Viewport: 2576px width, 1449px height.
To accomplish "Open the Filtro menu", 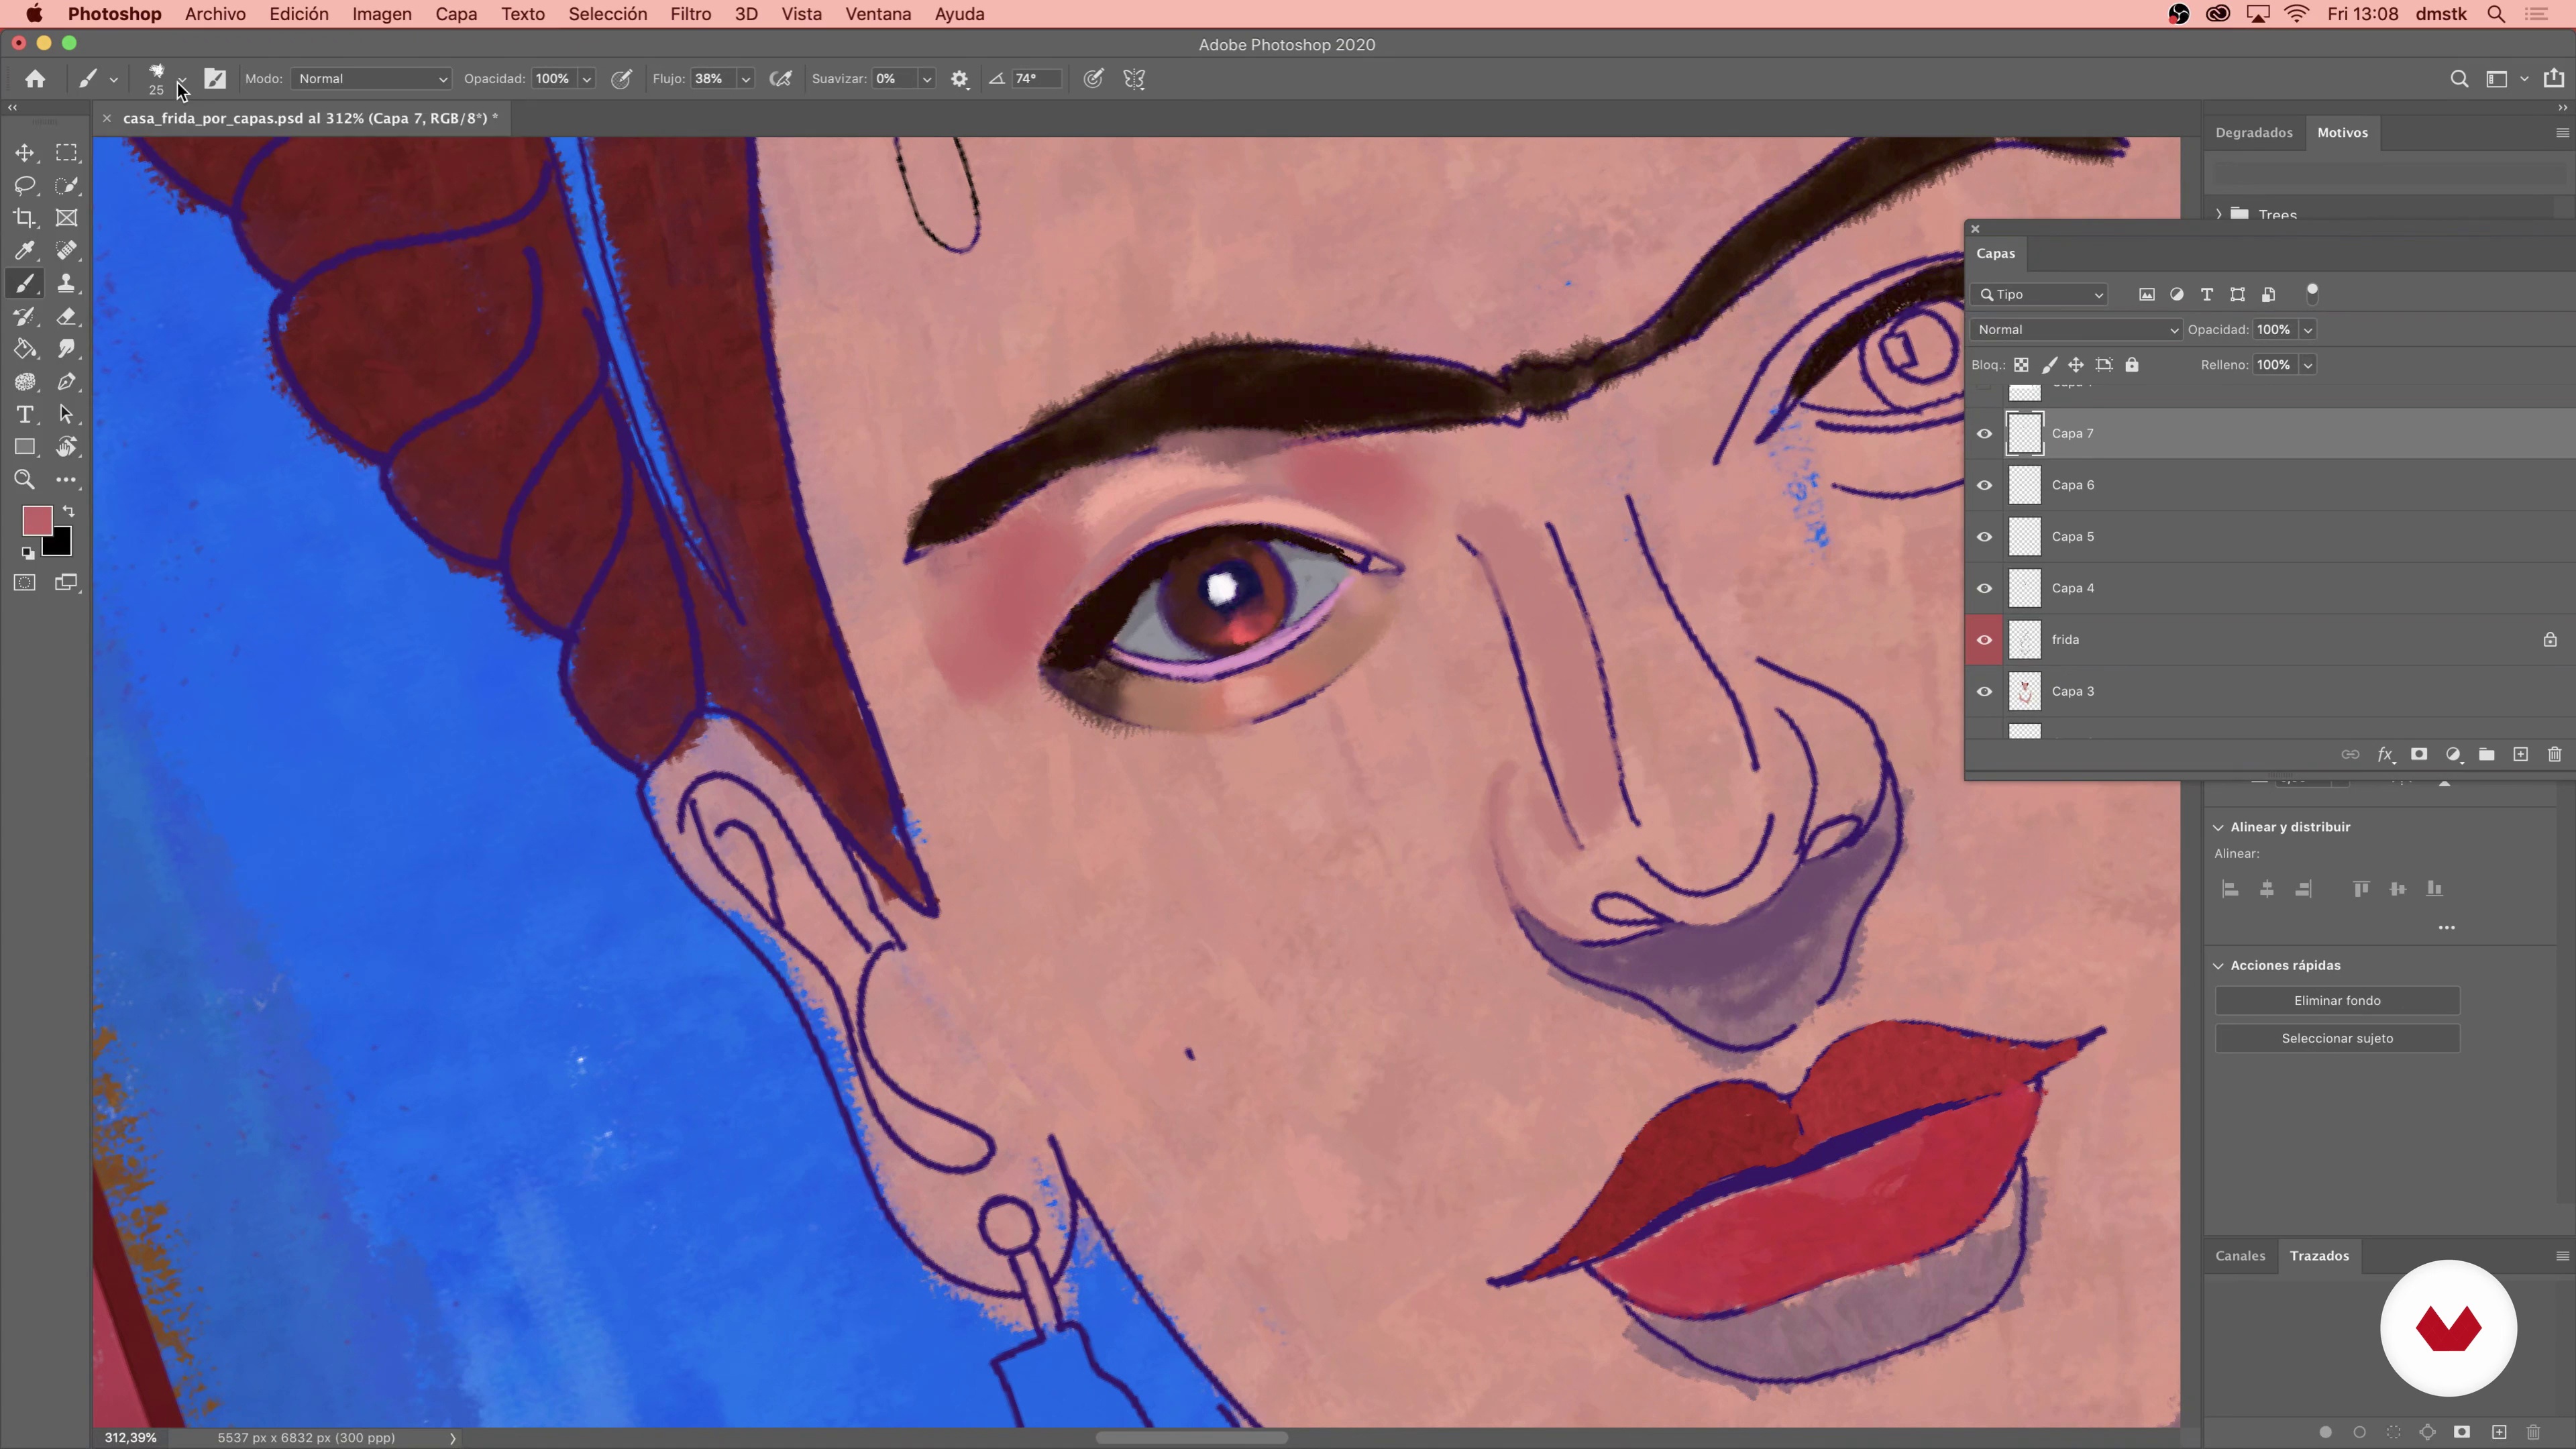I will 691,14.
